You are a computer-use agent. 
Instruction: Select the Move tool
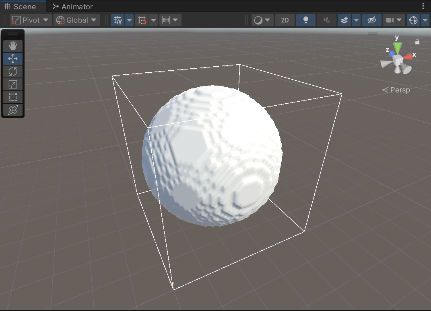pos(12,58)
